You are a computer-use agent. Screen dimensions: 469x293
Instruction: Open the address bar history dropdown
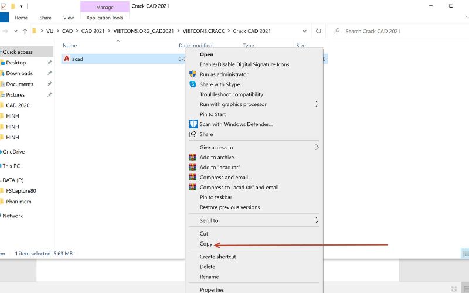tap(304, 31)
